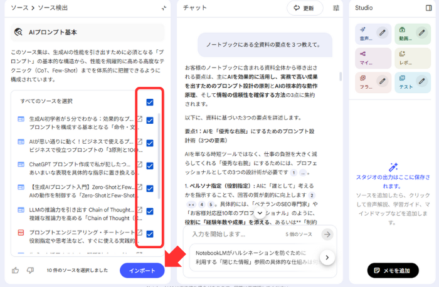The width and height of the screenshot is (439, 287).
Task: Uncheck the 生成AI初学者が5分でわかる source checkbox
Action: coord(150,120)
